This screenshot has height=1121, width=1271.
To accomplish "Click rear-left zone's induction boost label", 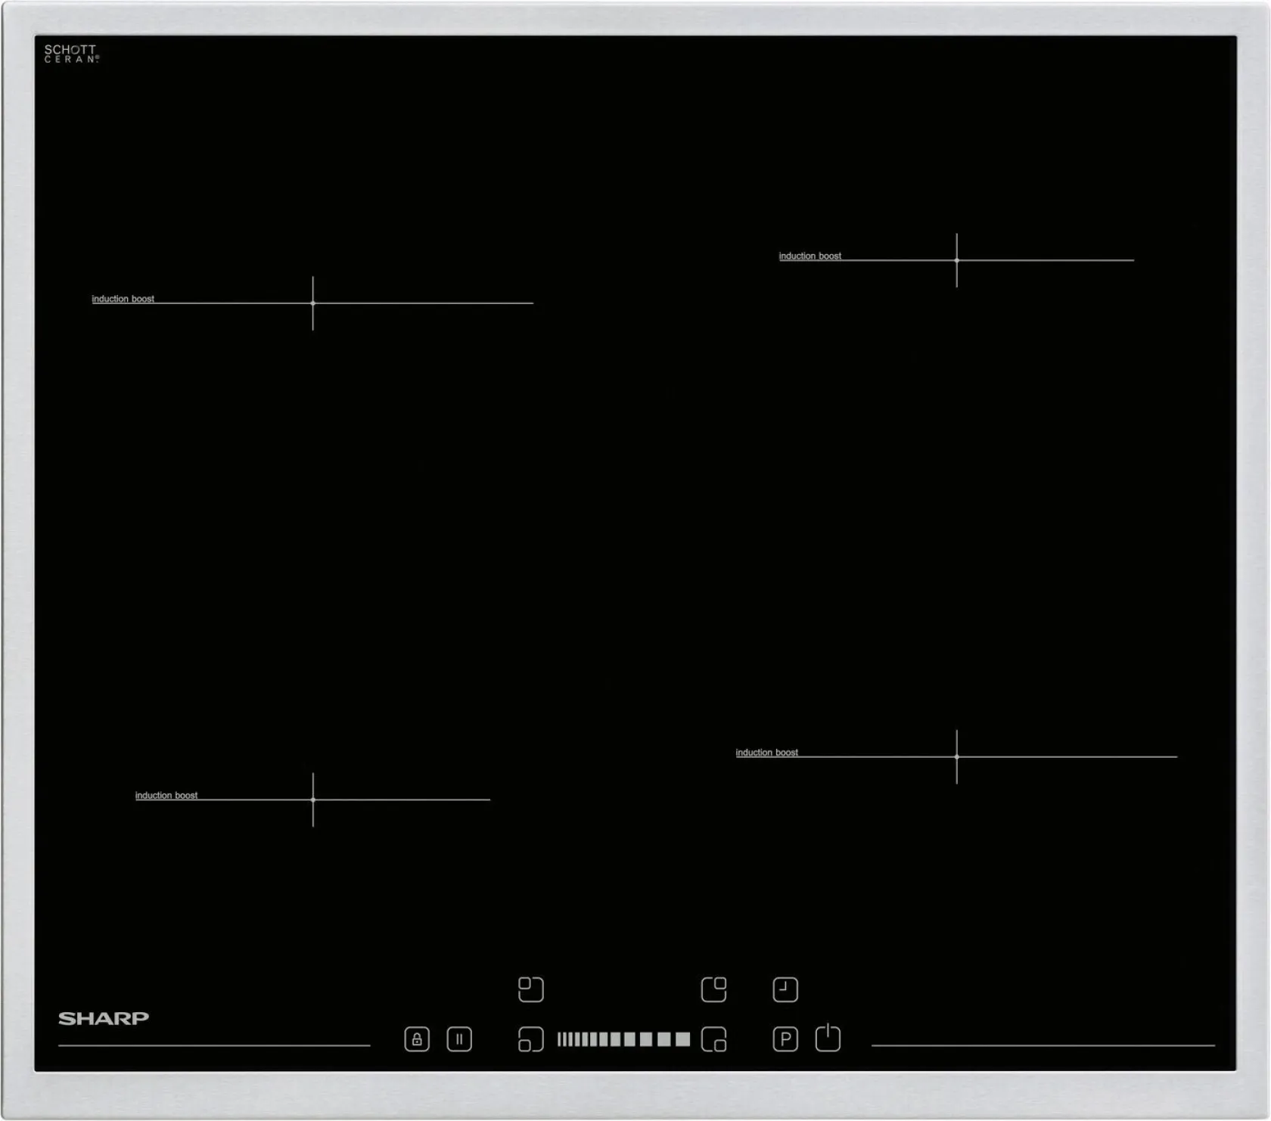I will coord(123,299).
